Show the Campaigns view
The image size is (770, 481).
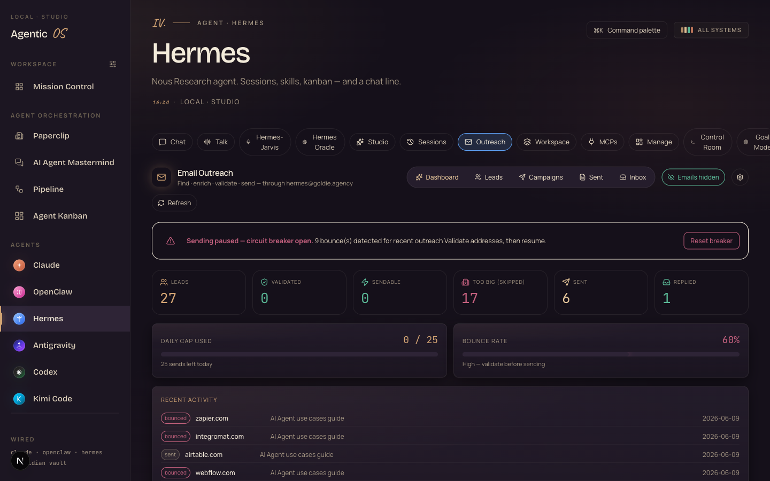point(541,177)
